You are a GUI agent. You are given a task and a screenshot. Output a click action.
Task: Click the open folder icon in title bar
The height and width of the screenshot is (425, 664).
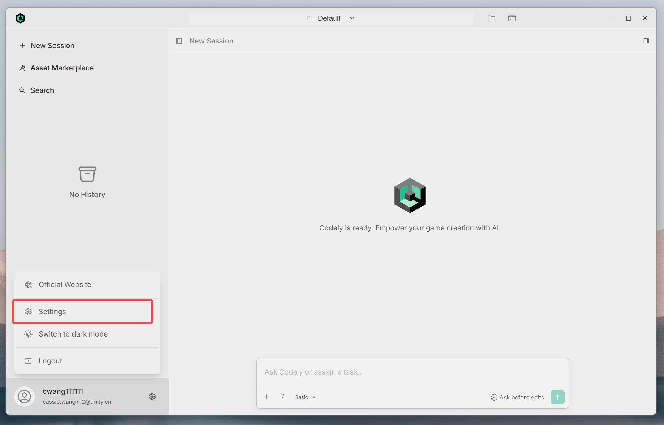492,18
